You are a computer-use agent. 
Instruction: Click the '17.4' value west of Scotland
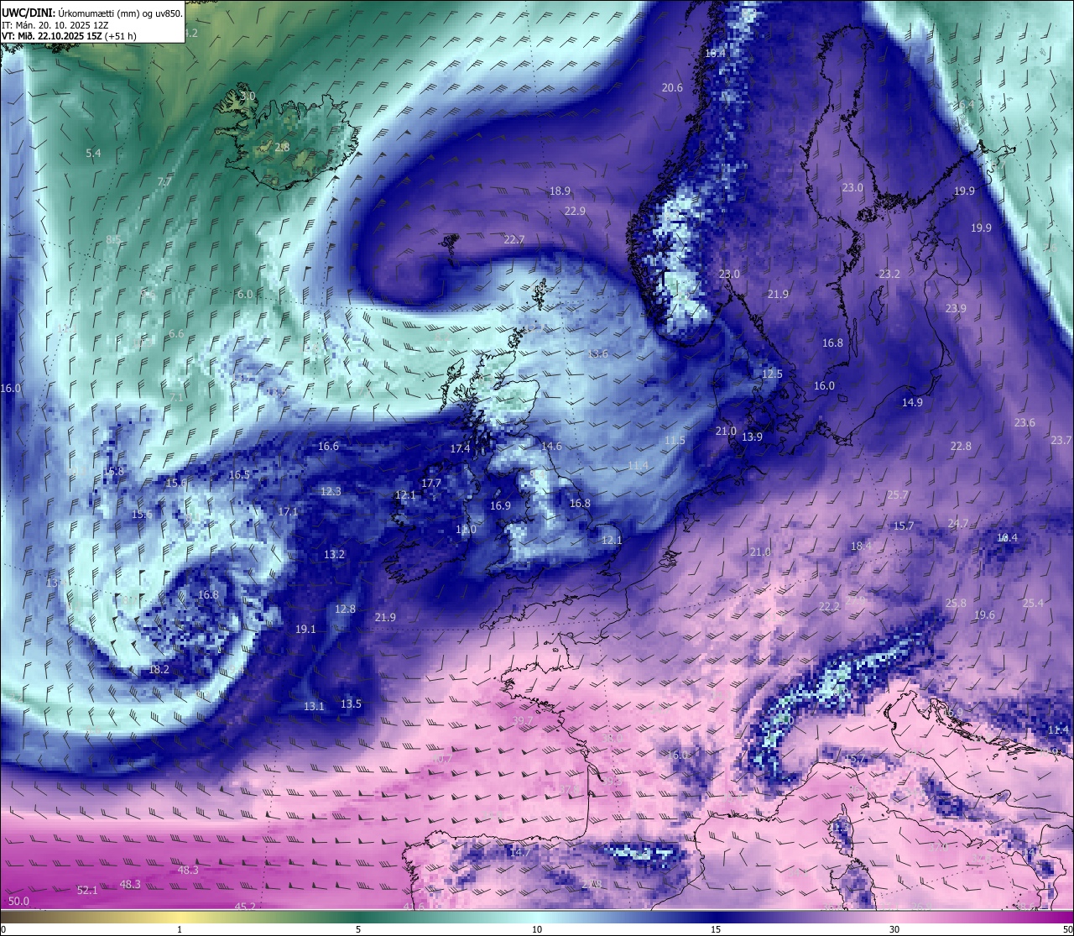click(x=460, y=448)
